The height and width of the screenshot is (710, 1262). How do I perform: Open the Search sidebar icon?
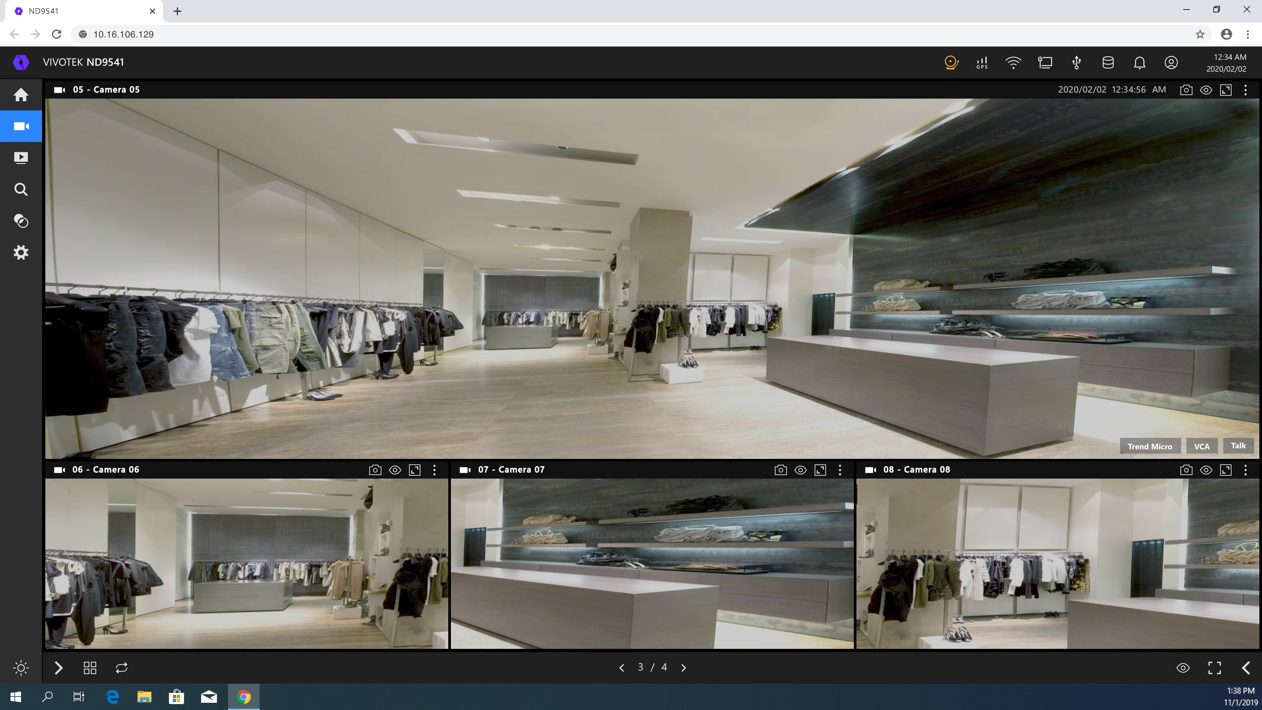tap(21, 190)
